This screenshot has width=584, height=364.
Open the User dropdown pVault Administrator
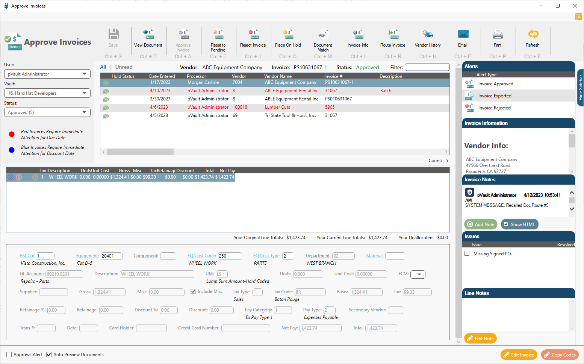(47, 74)
